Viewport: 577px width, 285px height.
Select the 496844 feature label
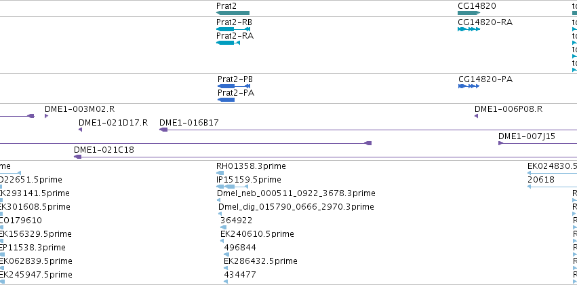(x=240, y=248)
